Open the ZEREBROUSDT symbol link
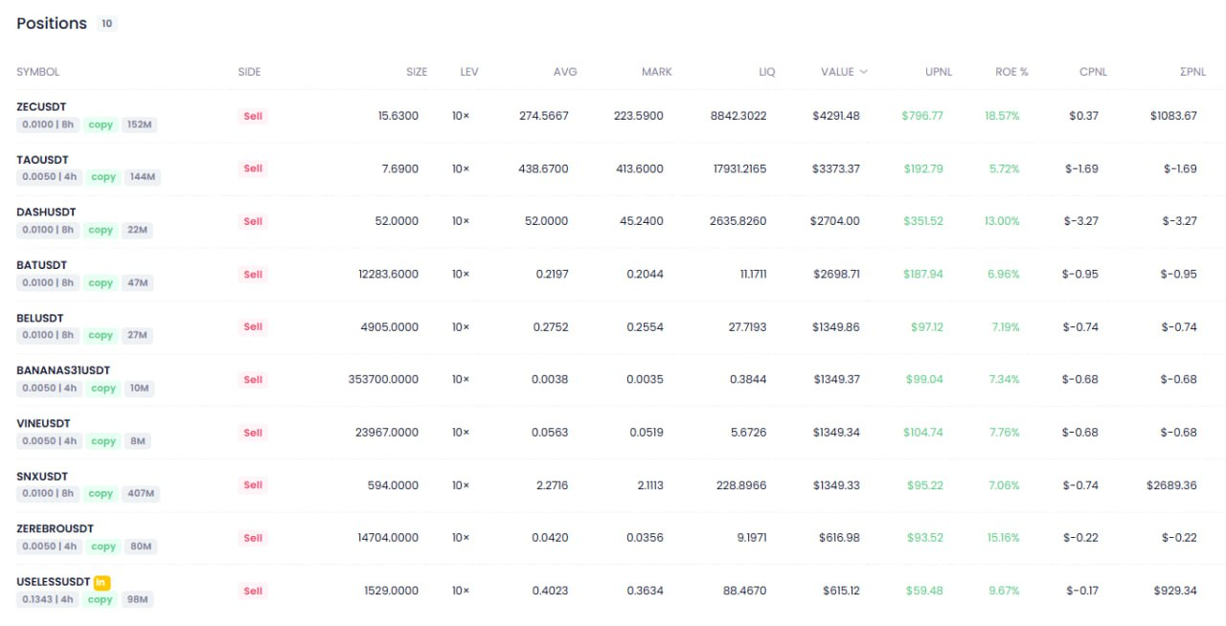Viewport: 1226px width, 626px height. click(55, 528)
